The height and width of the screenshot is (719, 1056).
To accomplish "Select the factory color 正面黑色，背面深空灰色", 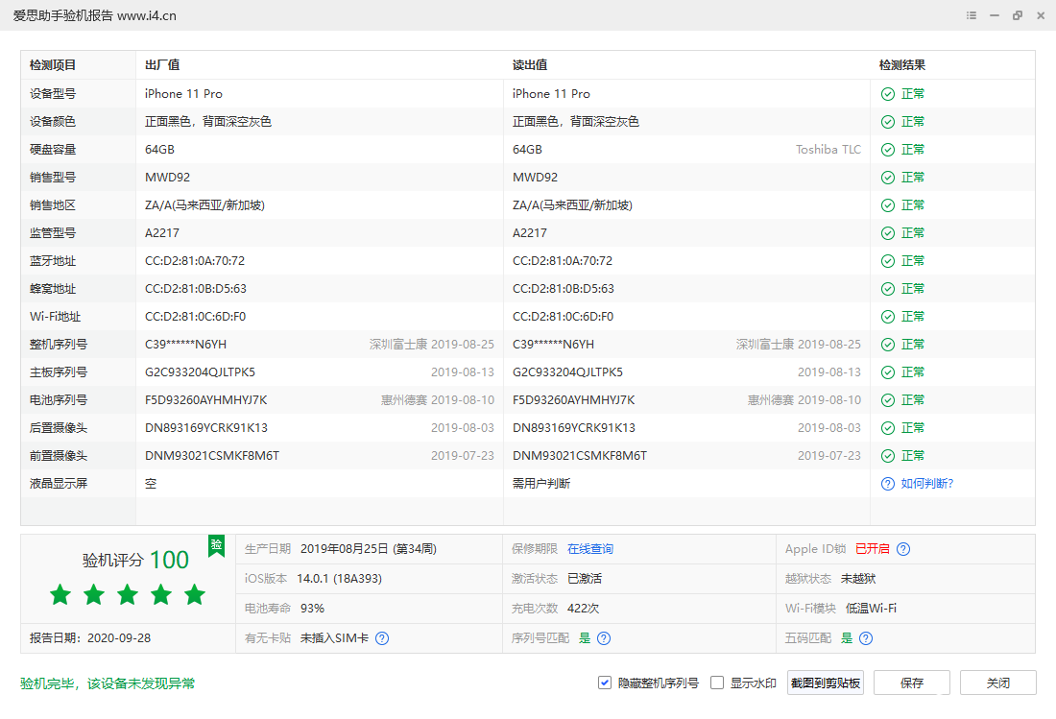I will (208, 122).
